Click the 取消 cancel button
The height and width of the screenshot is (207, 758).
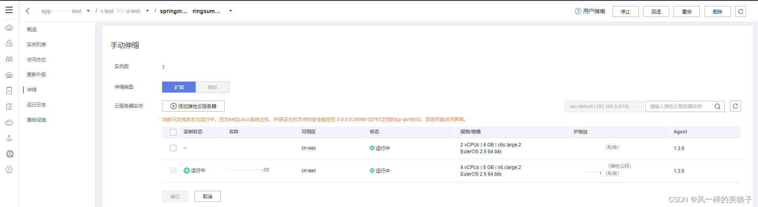(x=208, y=196)
